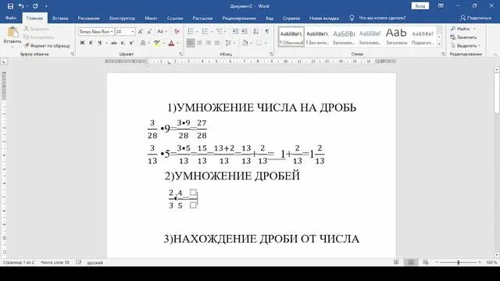
Task: Click Найти to search document
Action: tap(460, 29)
